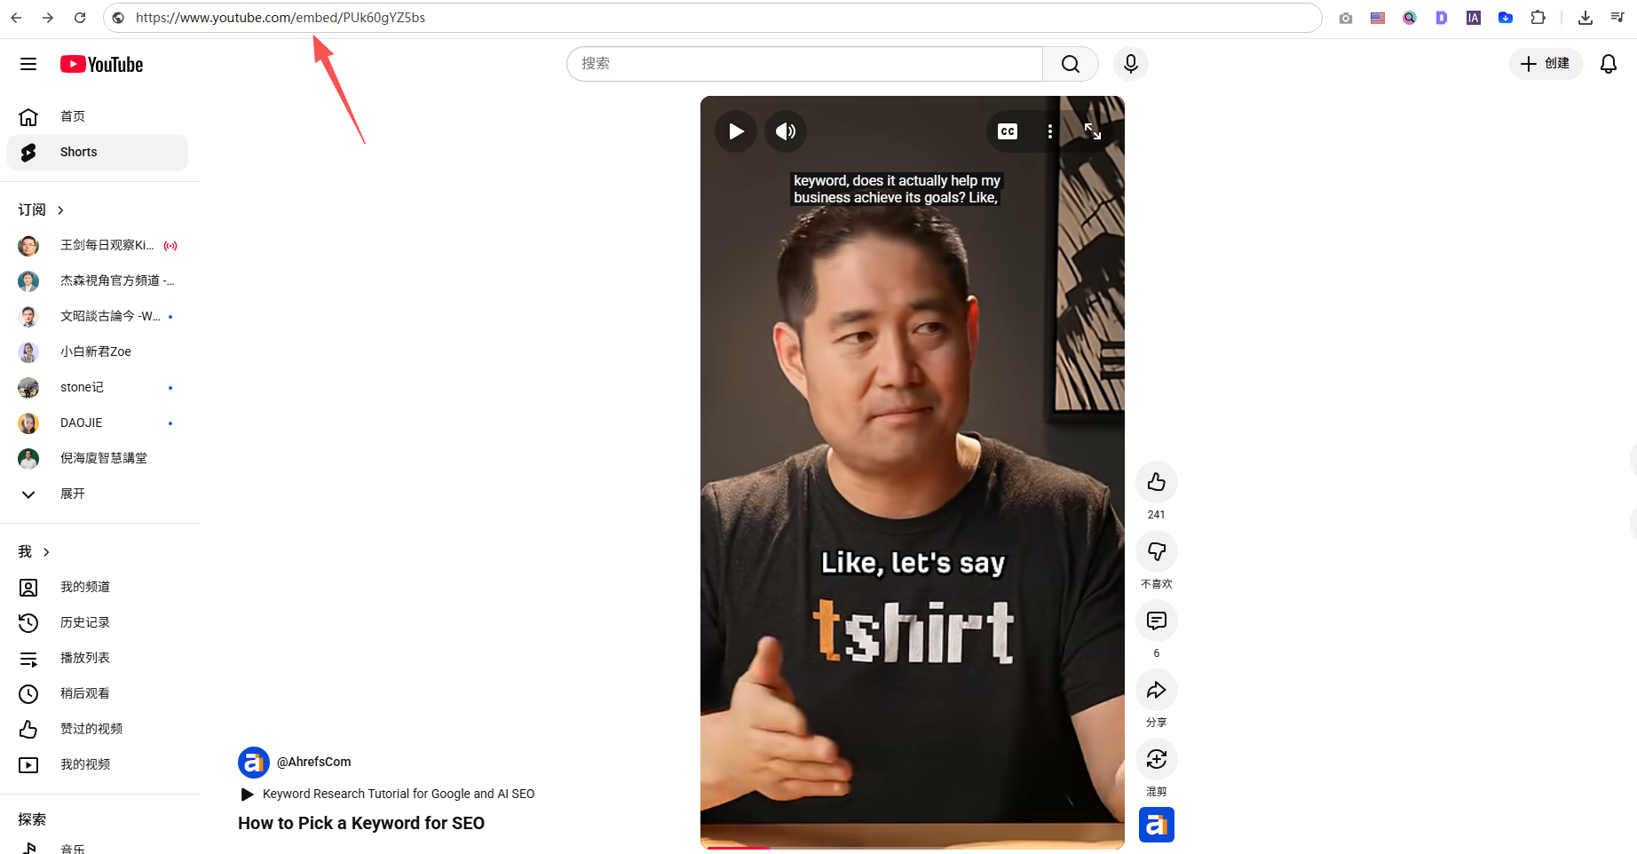Select Shorts in sidebar

pos(98,152)
